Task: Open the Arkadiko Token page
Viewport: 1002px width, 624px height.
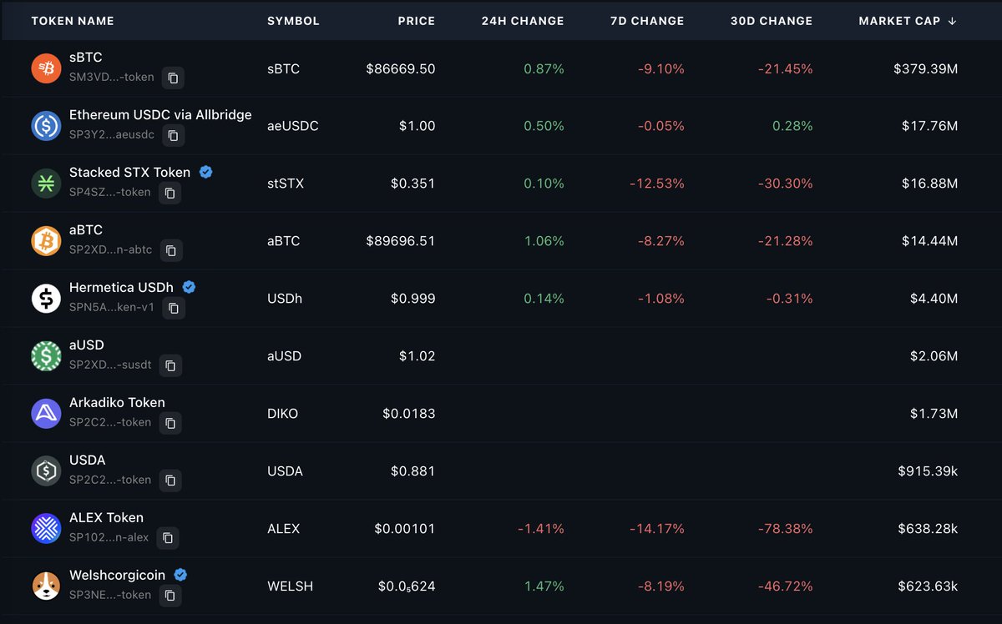Action: point(117,403)
